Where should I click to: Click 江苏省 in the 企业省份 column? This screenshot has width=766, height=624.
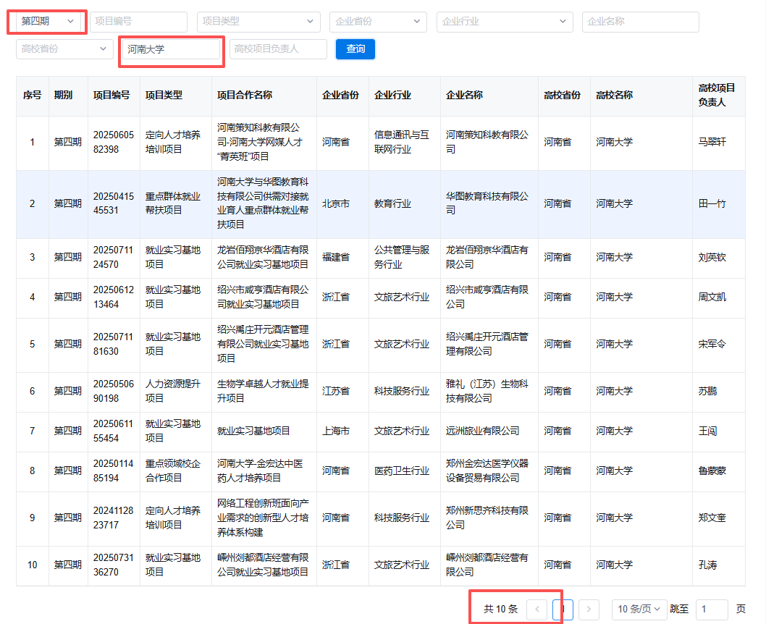click(336, 391)
